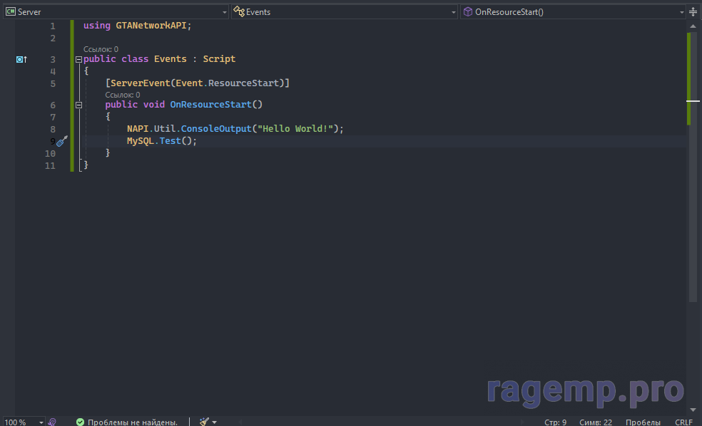Click the green no-problems checkmark icon
Viewport: 702px width, 426px height.
81,422
